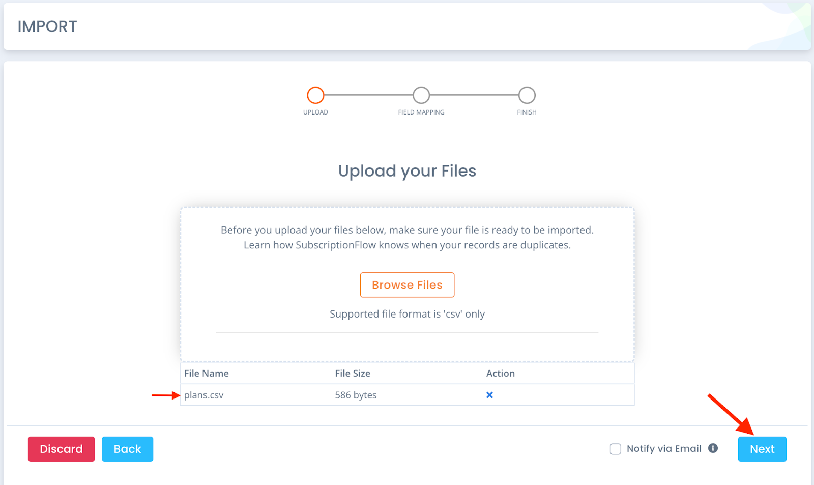Open the info icon beside Notify via Email
Image resolution: width=814 pixels, height=485 pixels.
pyautogui.click(x=713, y=448)
